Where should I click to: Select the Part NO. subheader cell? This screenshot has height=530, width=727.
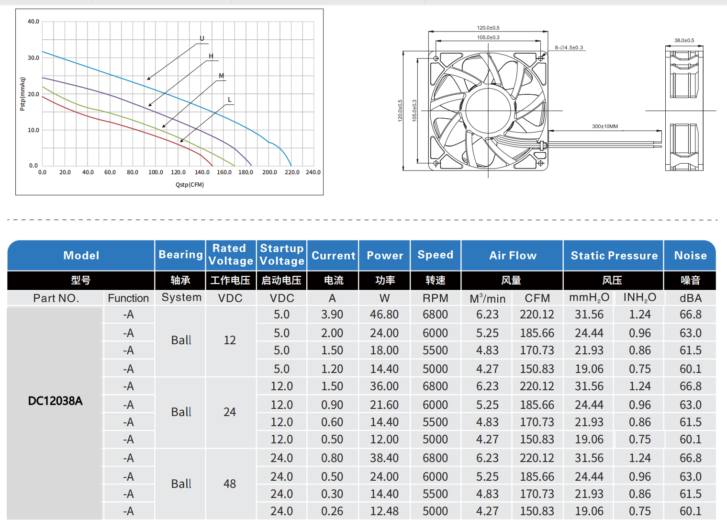56,298
